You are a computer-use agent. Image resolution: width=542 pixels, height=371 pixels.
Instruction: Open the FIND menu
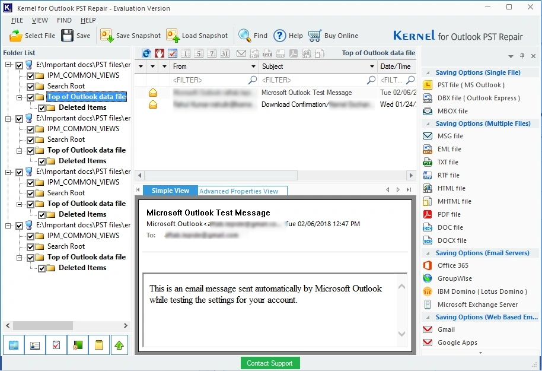tap(64, 20)
